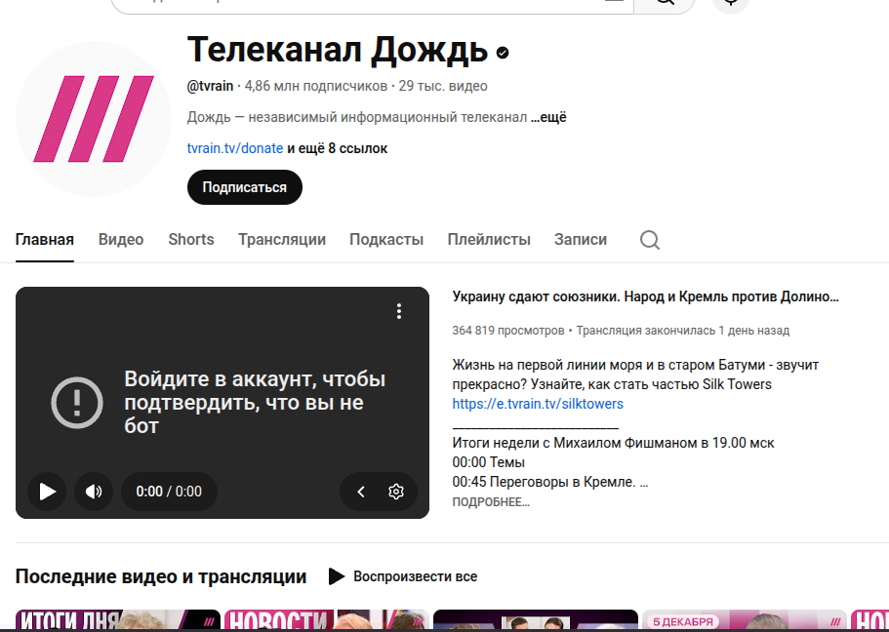The height and width of the screenshot is (632, 889).
Task: Expand video description via ПОДРОБНЕЕ
Action: pyautogui.click(x=491, y=502)
